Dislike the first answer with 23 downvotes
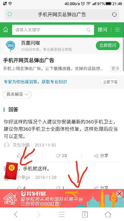124x221 pixels. tap(61, 156)
